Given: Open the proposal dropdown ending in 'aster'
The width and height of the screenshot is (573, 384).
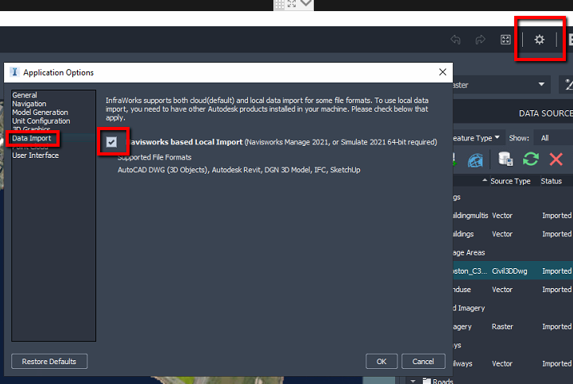Looking at the screenshot, I should pyautogui.click(x=501, y=85).
